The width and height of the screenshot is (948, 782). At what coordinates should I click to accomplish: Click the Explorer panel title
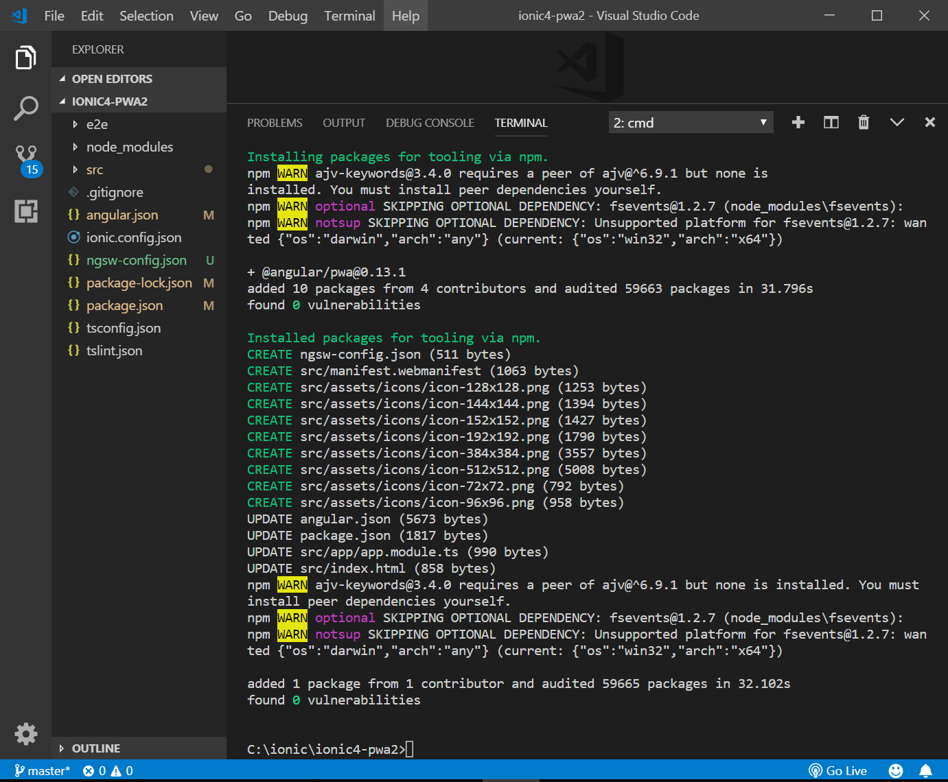pyautogui.click(x=98, y=49)
